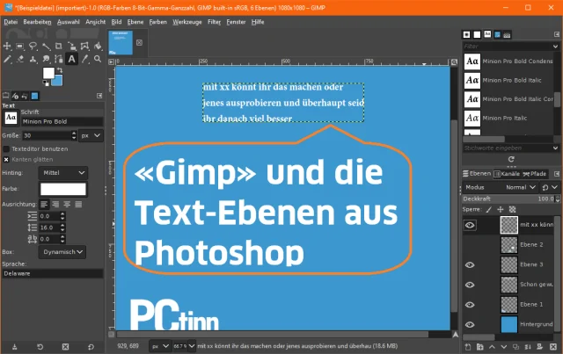The width and height of the screenshot is (563, 354).
Task: Hide the 'Schon gew.' layer
Action: [x=470, y=285]
